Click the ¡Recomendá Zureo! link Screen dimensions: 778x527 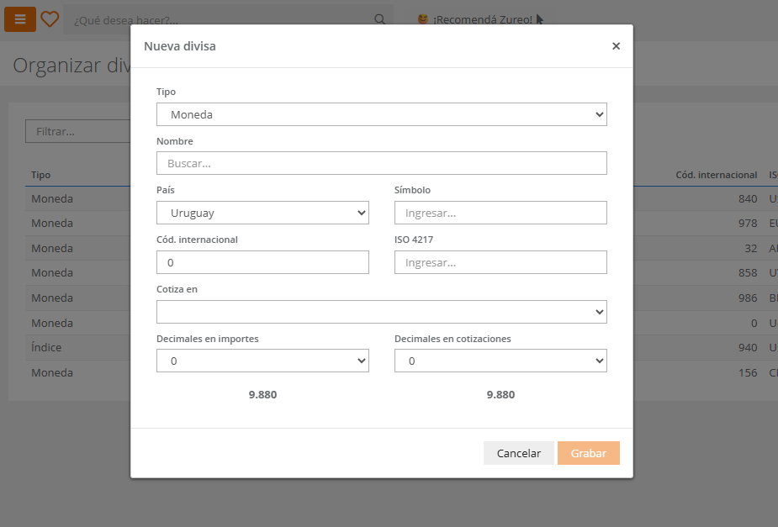(483, 19)
